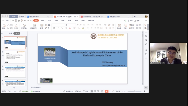188x106 pixels.
Task: Click the 分享 share button
Action: coord(137,21)
